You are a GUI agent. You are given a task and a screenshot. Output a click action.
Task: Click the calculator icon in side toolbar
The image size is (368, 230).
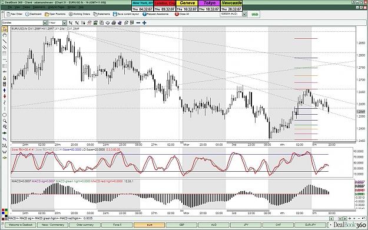tap(5, 84)
